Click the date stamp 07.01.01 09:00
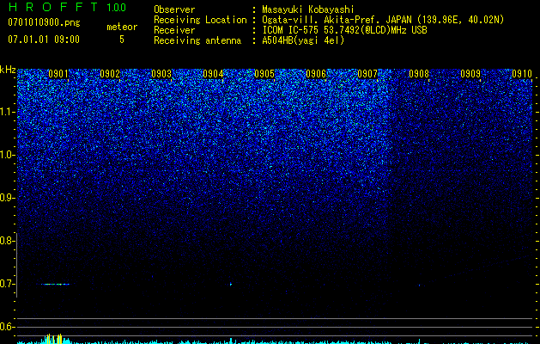The width and height of the screenshot is (540, 344). (x=44, y=40)
